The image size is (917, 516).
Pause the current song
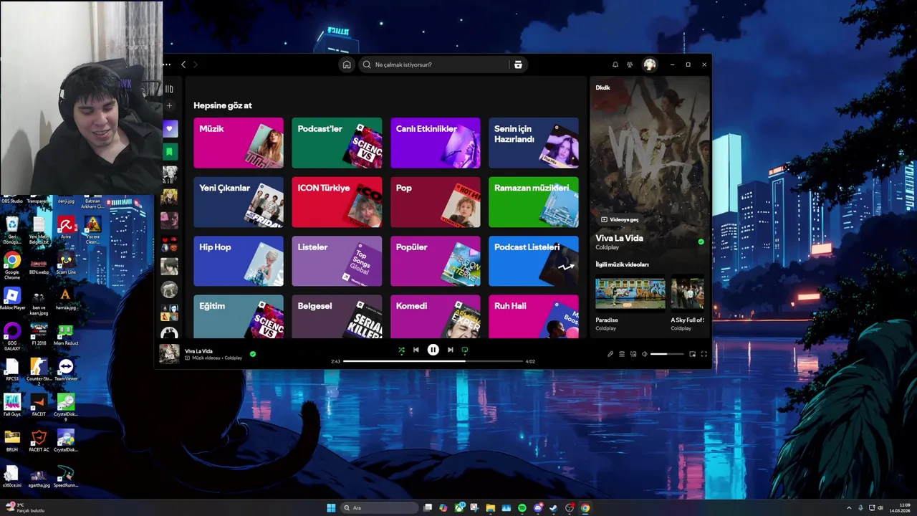433,350
